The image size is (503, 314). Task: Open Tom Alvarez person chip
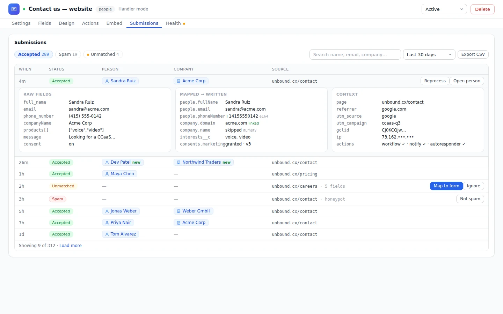coord(121,234)
